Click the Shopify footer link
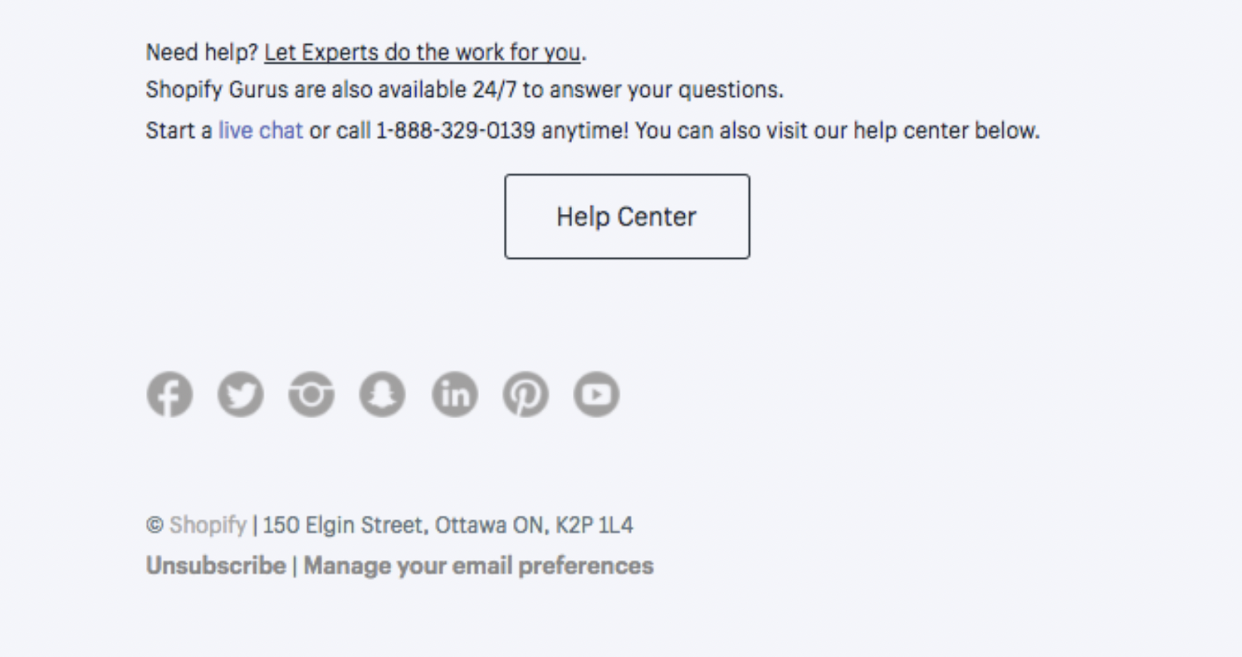The width and height of the screenshot is (1242, 657). (208, 525)
